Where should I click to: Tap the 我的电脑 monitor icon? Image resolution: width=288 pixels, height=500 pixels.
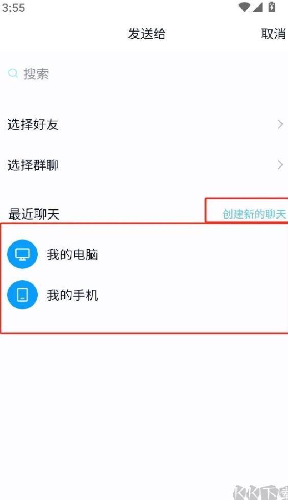[22, 254]
